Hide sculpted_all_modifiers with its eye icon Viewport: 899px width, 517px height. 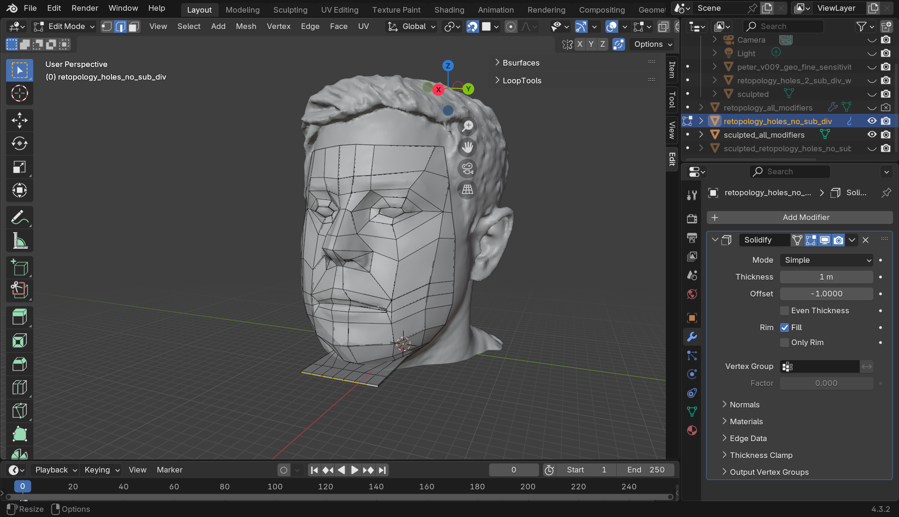coord(872,134)
